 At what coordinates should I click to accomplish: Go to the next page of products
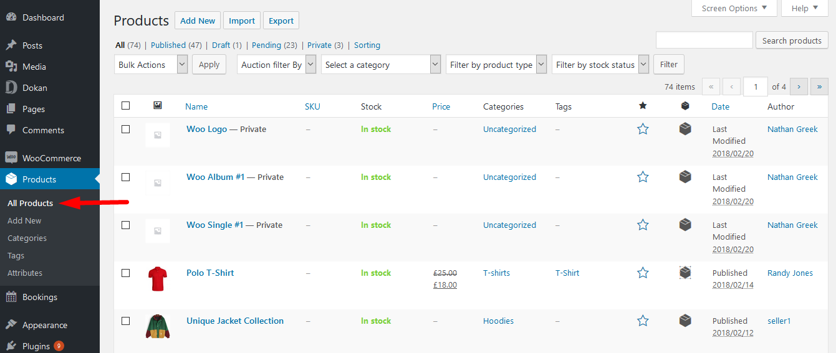pos(799,87)
